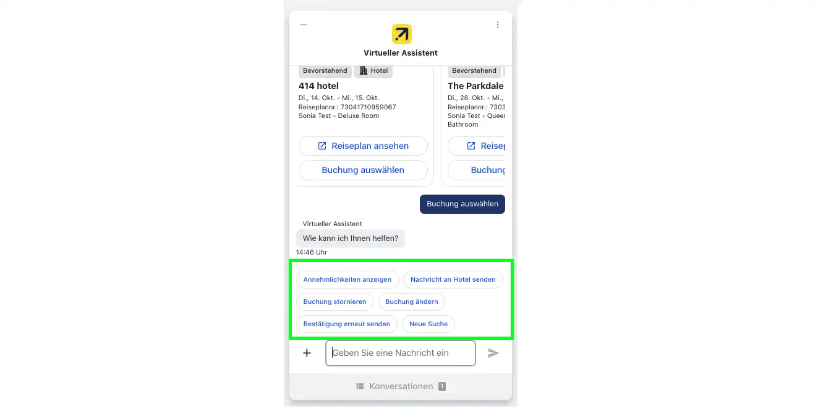
Task: Click the send message arrow icon
Action: click(493, 353)
